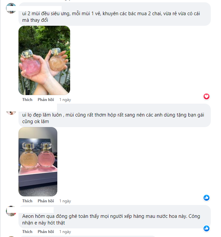
Task: Open the second commenter's partially hidden avatar
Action: 11,113
